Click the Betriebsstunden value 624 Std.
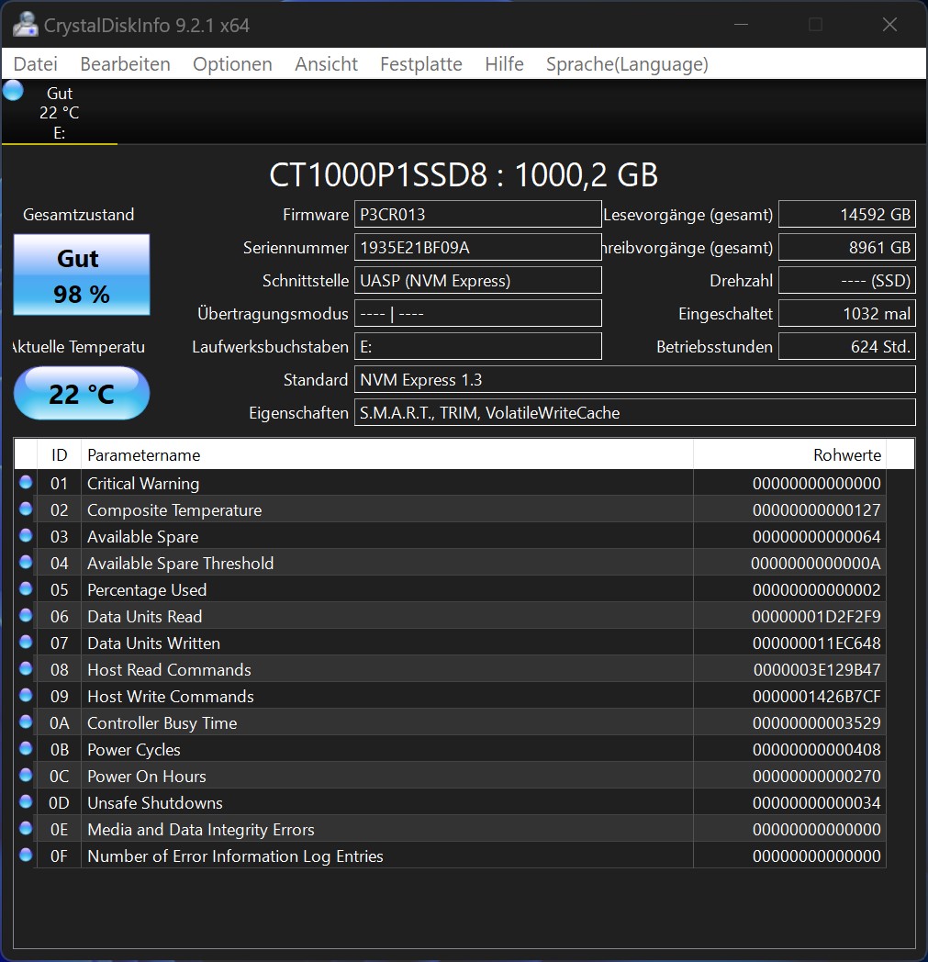 point(847,347)
